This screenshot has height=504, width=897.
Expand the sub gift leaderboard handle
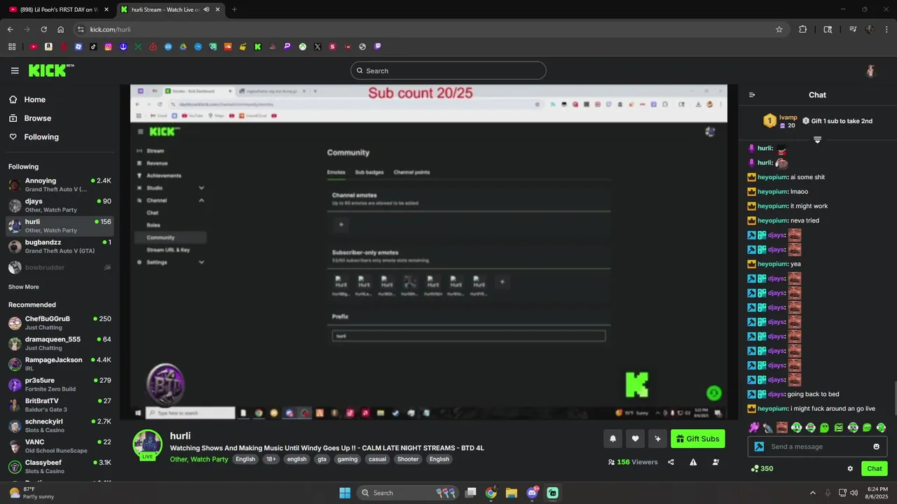click(x=817, y=140)
